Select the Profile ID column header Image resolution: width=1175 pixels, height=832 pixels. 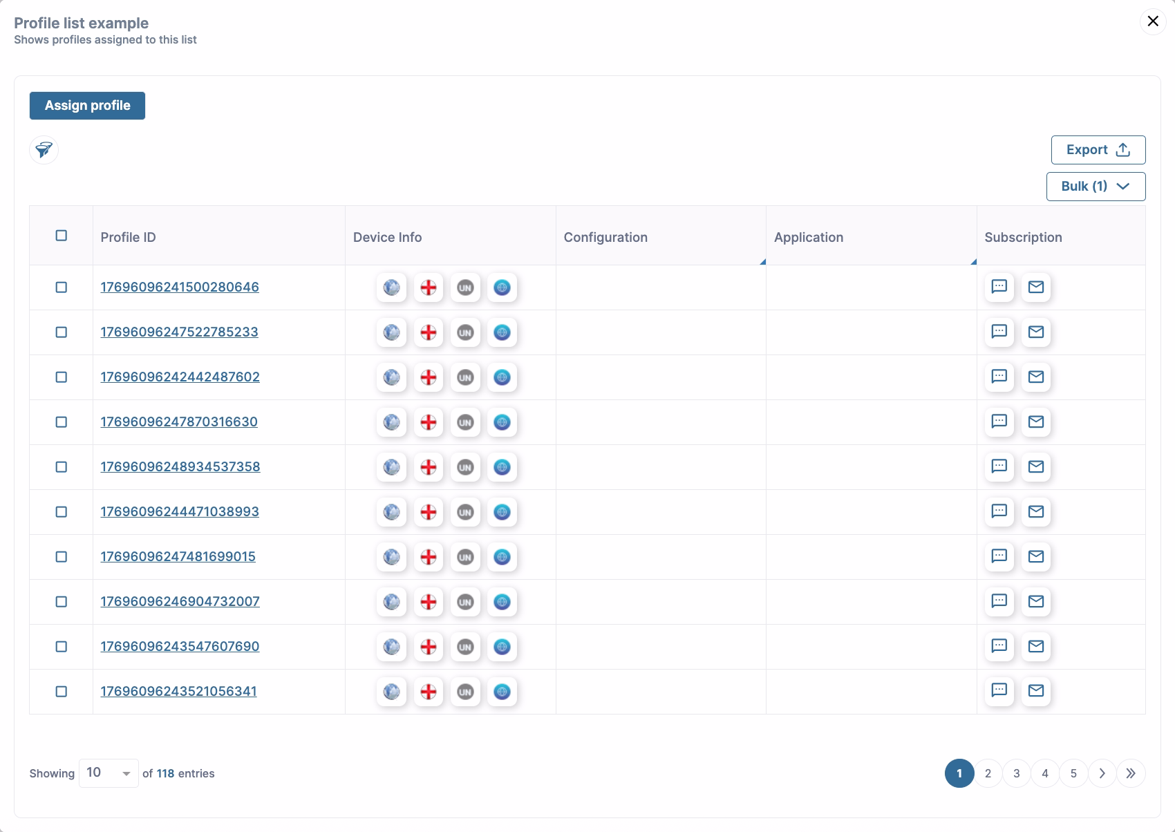click(x=128, y=237)
